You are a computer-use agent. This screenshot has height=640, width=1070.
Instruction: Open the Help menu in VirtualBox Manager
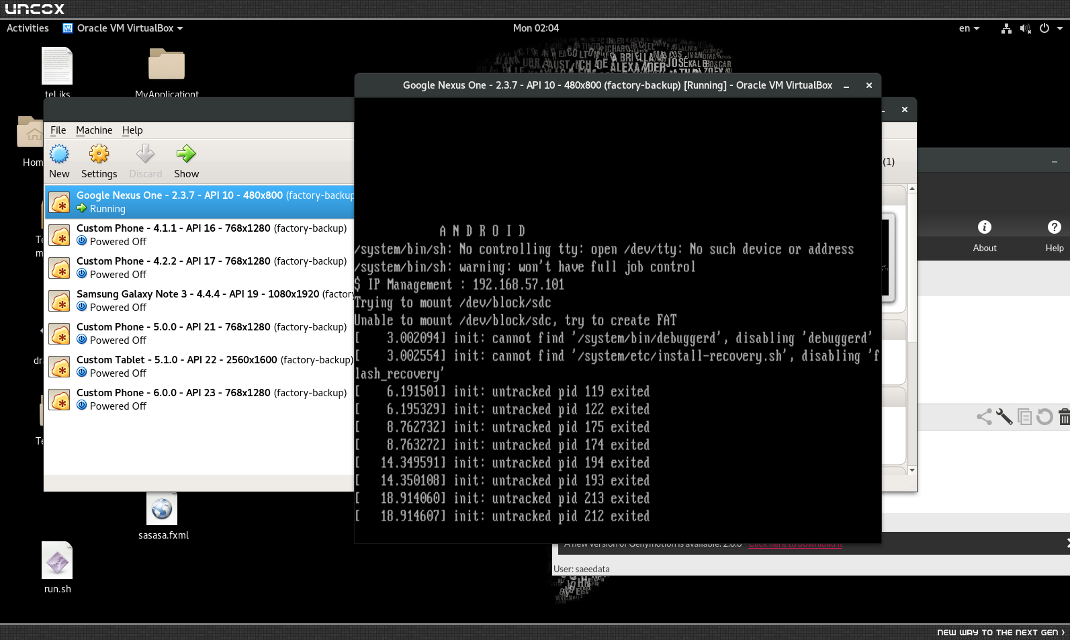pos(132,130)
